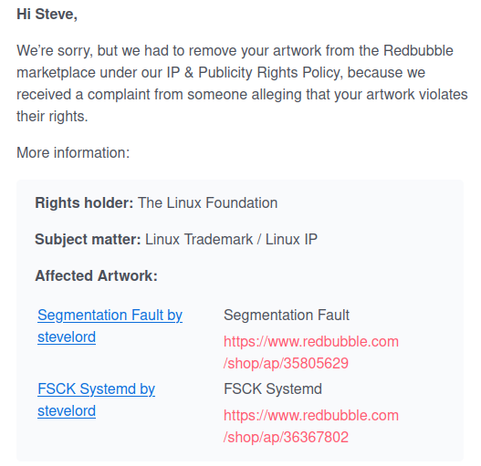This screenshot has height=466, width=481.
Task: Click the 'their rights.' closing line
Action: click(52, 116)
